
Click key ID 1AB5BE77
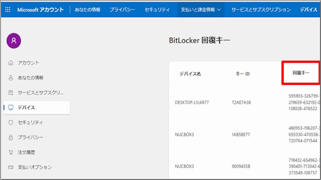pos(241,134)
